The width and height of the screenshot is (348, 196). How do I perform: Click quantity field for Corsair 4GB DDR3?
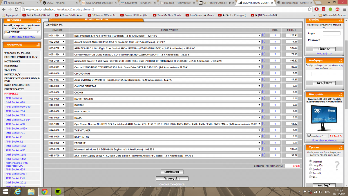point(275,54)
